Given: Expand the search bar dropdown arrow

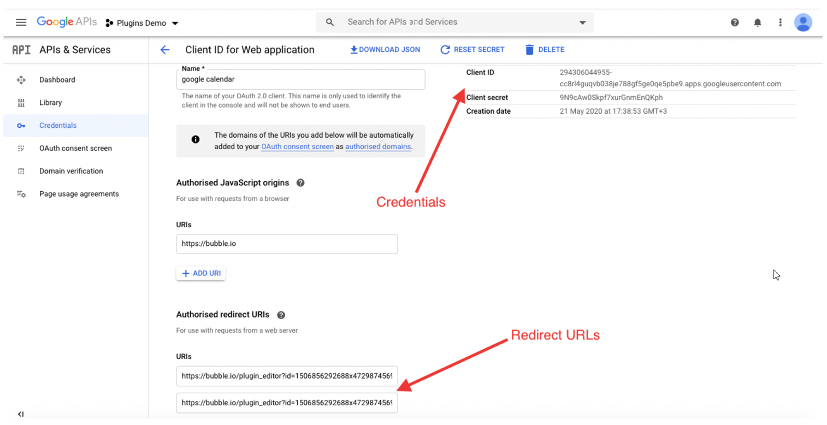Looking at the screenshot, I should (x=582, y=22).
